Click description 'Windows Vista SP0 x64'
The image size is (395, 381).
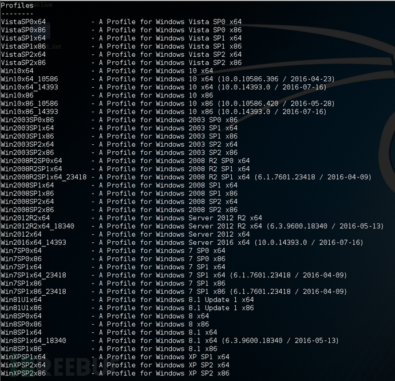199,22
